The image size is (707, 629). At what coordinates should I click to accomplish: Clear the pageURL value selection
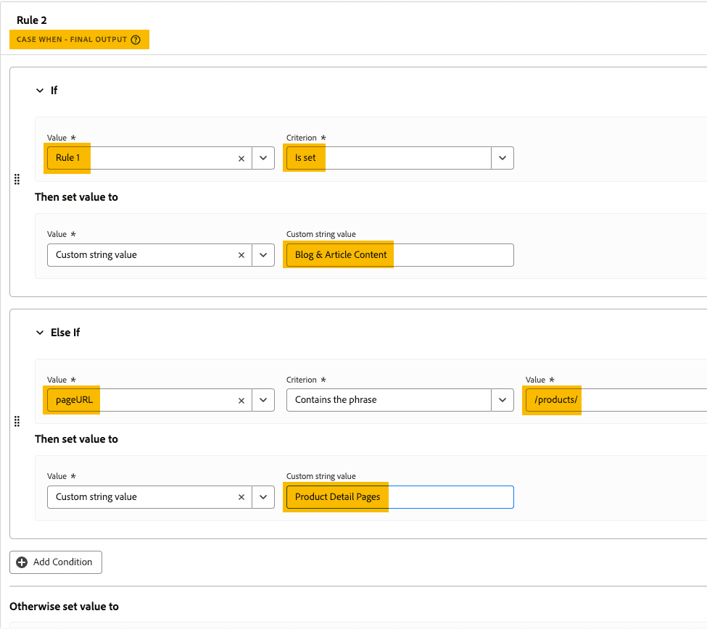coord(241,400)
